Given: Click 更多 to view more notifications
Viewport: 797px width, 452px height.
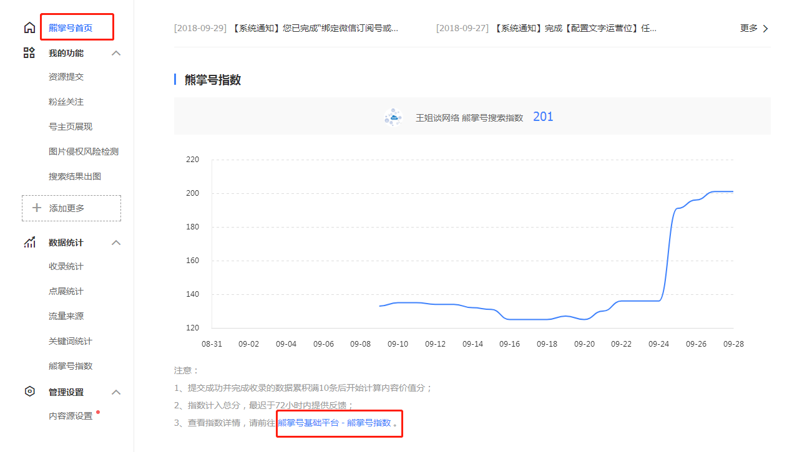Looking at the screenshot, I should point(754,28).
